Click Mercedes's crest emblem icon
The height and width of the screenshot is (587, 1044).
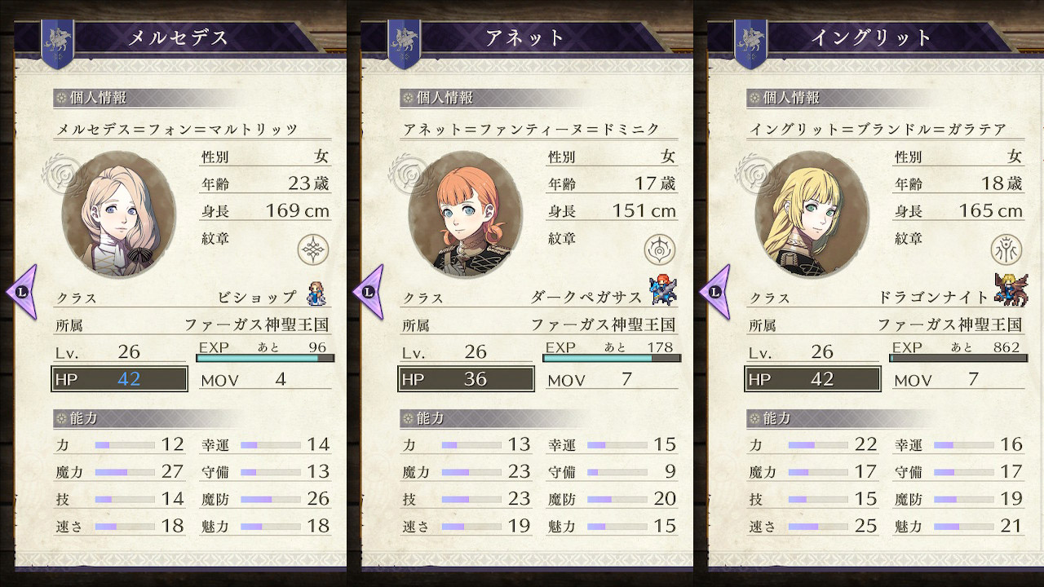[313, 248]
